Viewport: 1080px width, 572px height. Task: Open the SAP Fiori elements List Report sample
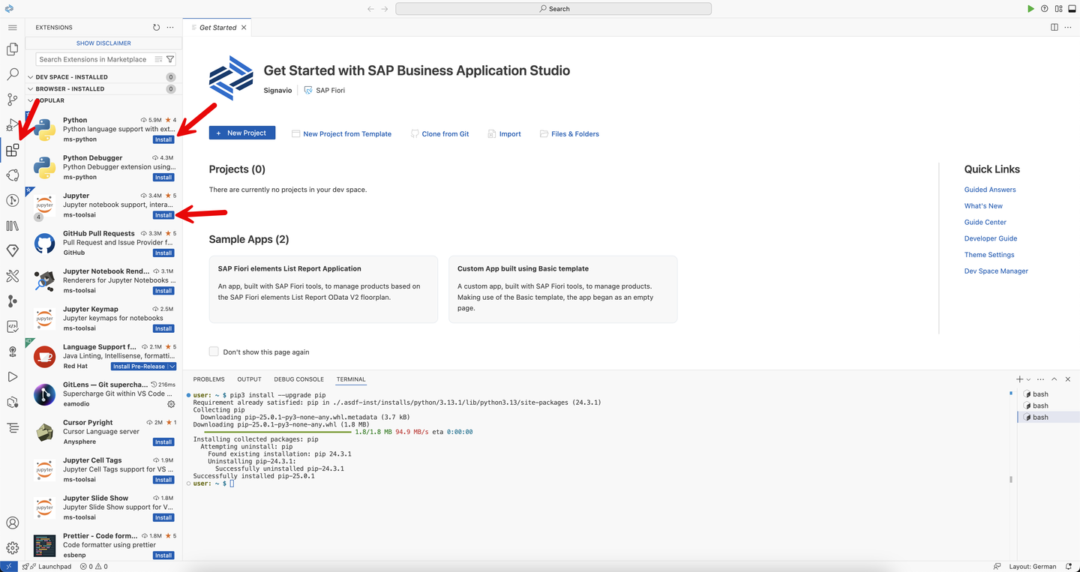323,289
